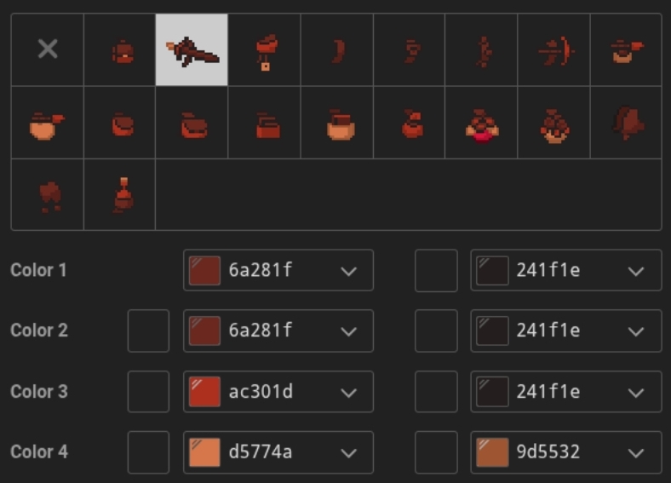Expand Color 2 second 241f1e dropdown chevron
Viewport: 671px width, 483px height.
point(636,331)
